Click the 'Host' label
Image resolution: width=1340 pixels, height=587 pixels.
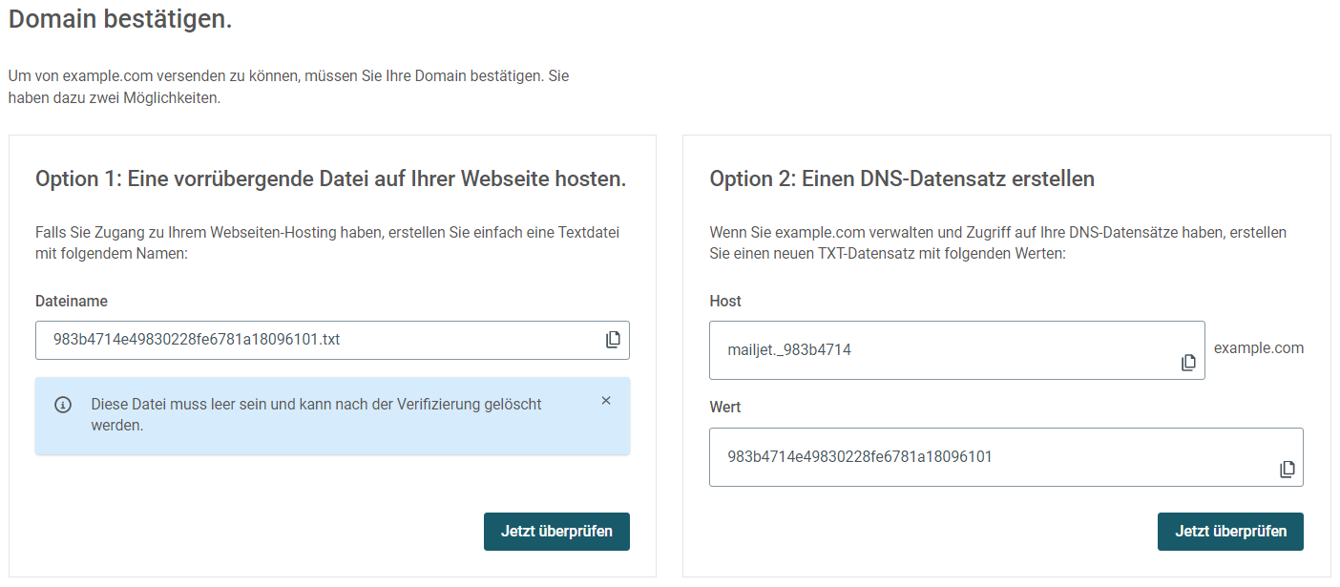725,301
